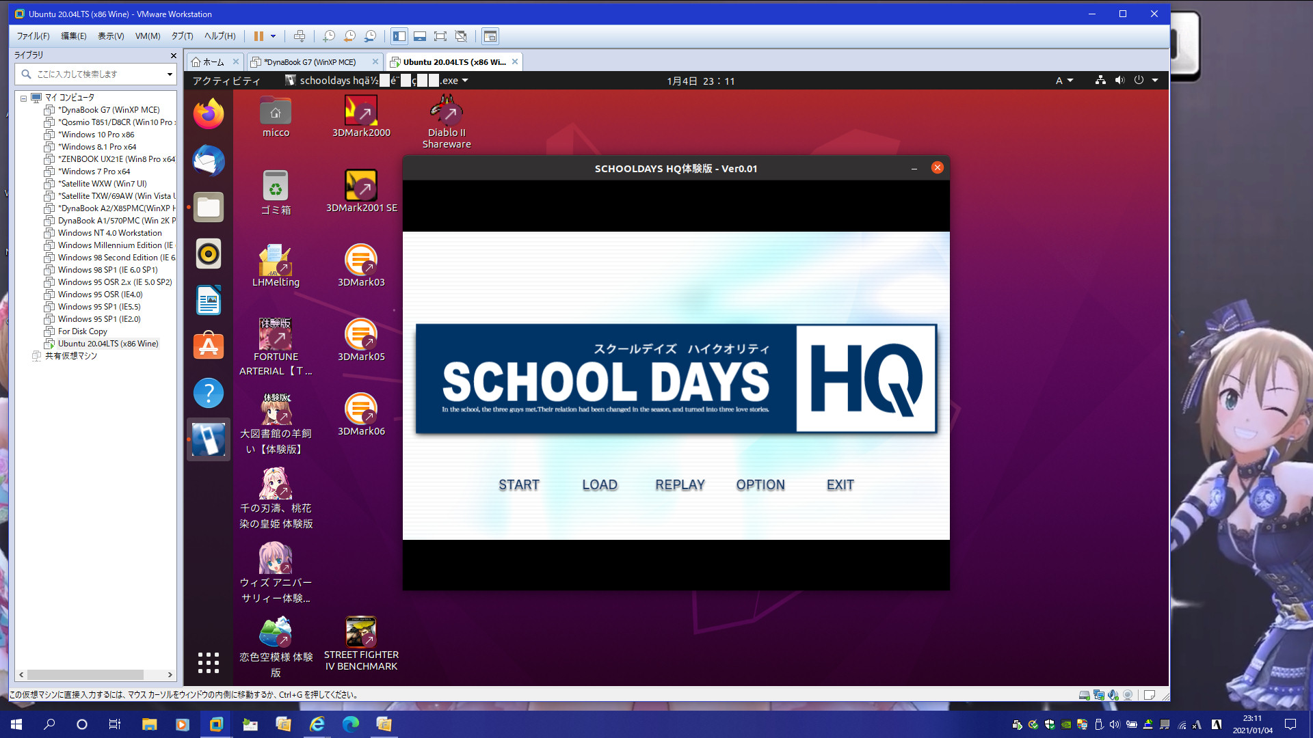Click EXIT in School Days menu
Image resolution: width=1313 pixels, height=738 pixels.
(x=840, y=485)
